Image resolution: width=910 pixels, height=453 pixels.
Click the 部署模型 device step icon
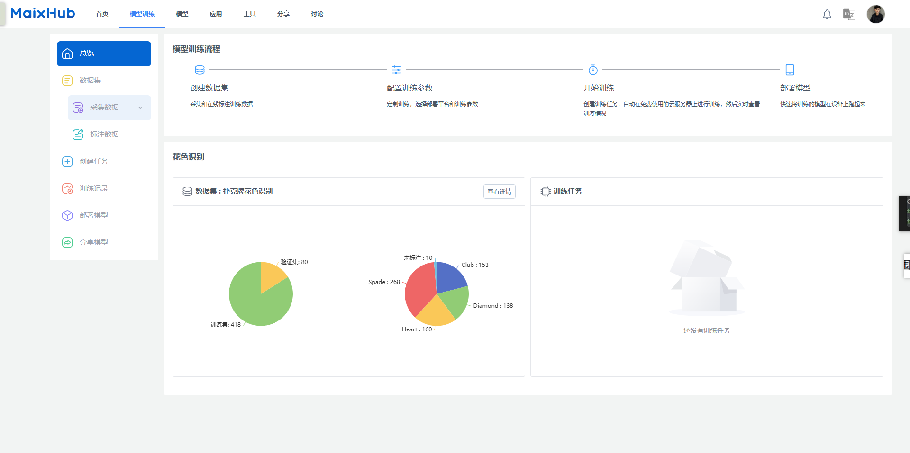click(x=790, y=70)
